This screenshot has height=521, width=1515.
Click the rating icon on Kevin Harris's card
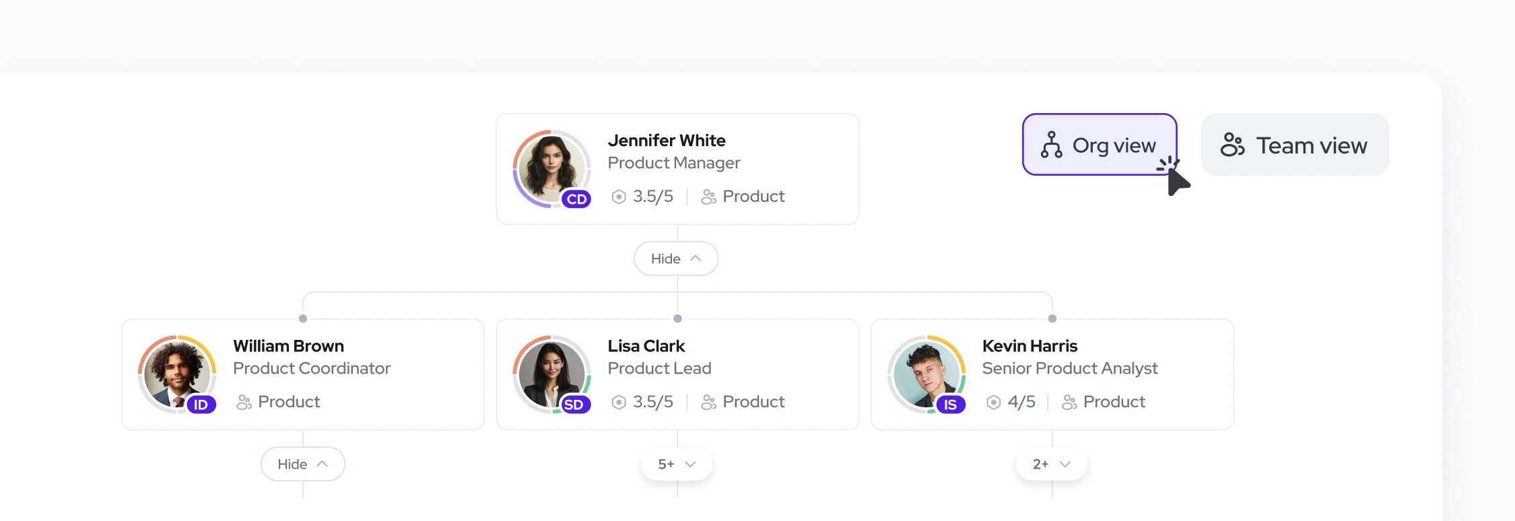coord(993,402)
